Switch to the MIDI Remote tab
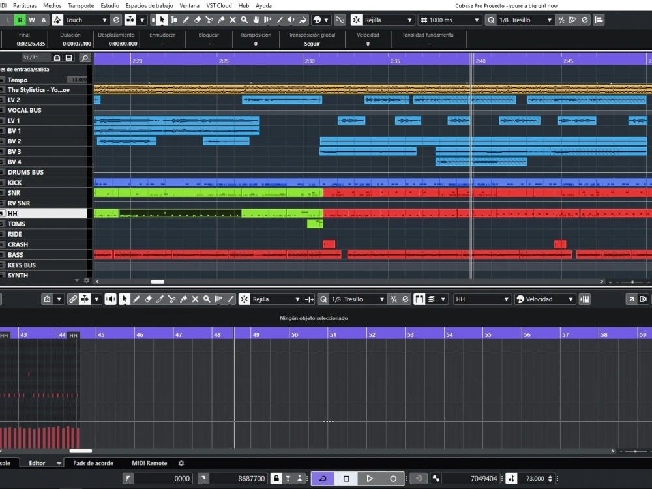The width and height of the screenshot is (652, 489). pos(149,463)
